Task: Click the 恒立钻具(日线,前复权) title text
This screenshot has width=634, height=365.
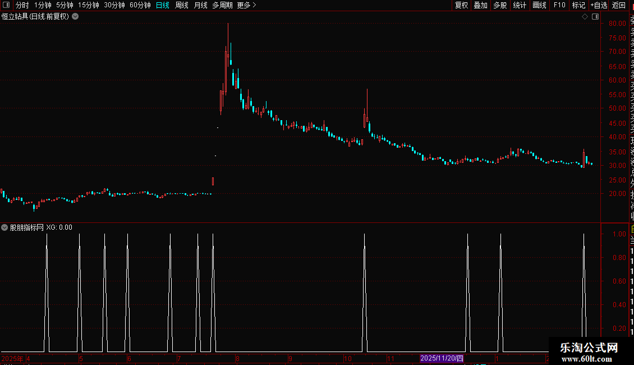Action: pos(35,17)
